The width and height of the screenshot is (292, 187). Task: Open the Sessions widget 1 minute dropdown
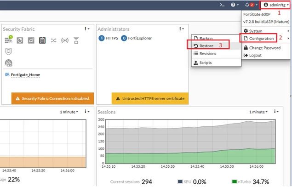point(258,112)
